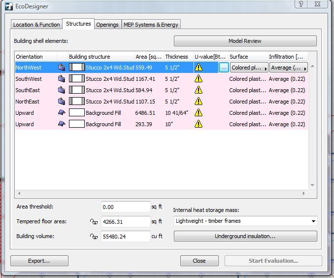
Task: Click the Export button
Action: pos(39,261)
